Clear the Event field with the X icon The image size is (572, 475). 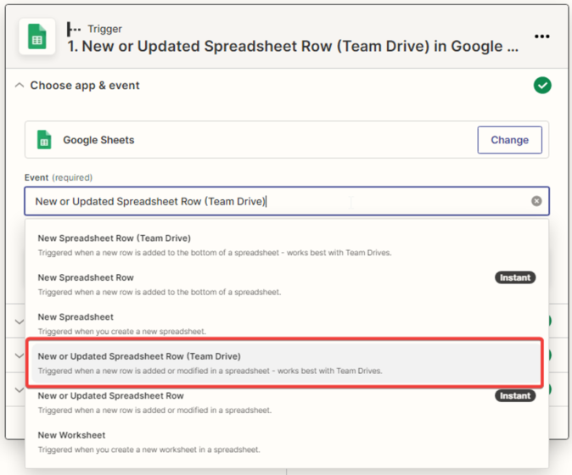(536, 201)
